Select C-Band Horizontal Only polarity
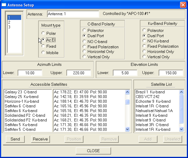188x158 pixels. (x=85, y=51)
